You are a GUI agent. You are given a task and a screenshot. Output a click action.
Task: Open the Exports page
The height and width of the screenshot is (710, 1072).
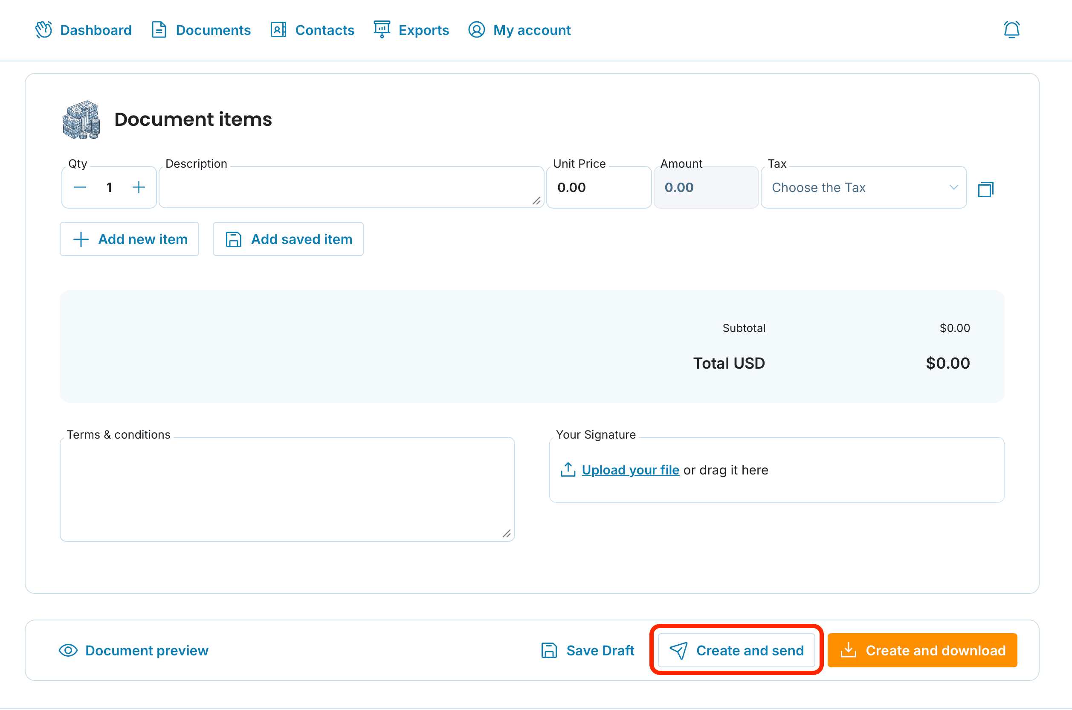point(411,30)
